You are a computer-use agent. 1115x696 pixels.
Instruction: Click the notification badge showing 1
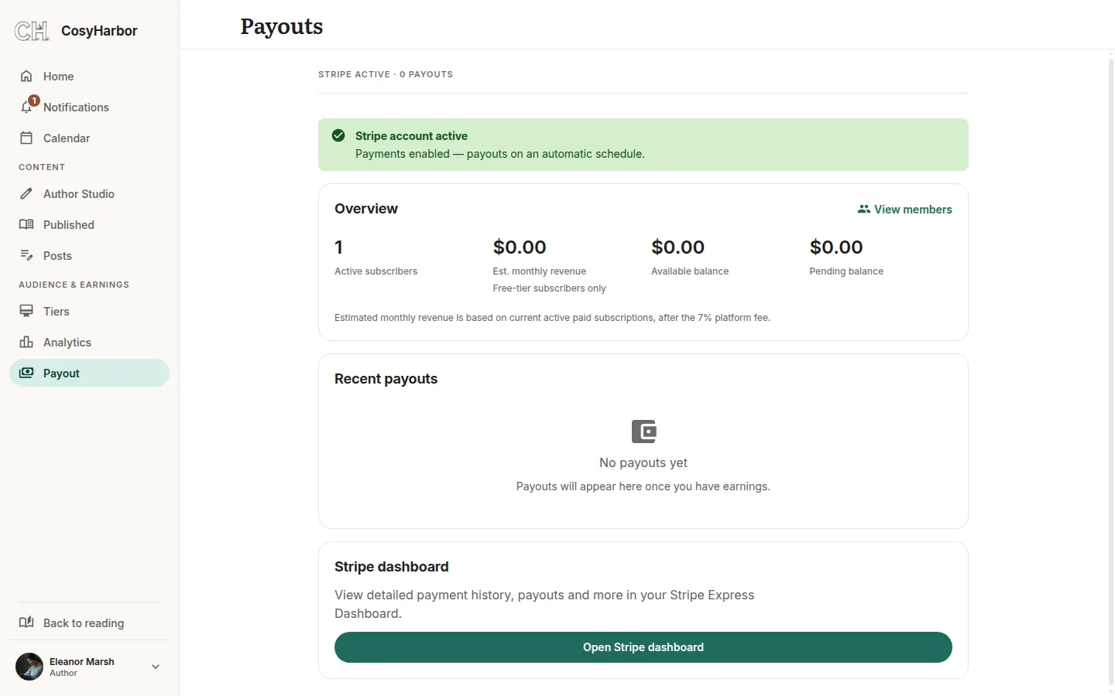34,101
